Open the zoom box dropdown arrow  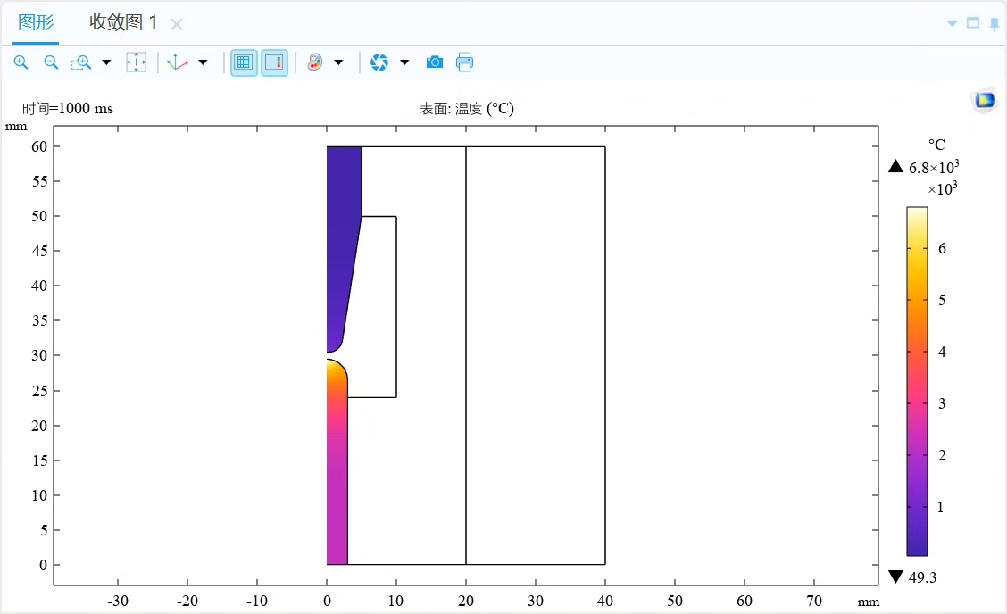[x=106, y=62]
